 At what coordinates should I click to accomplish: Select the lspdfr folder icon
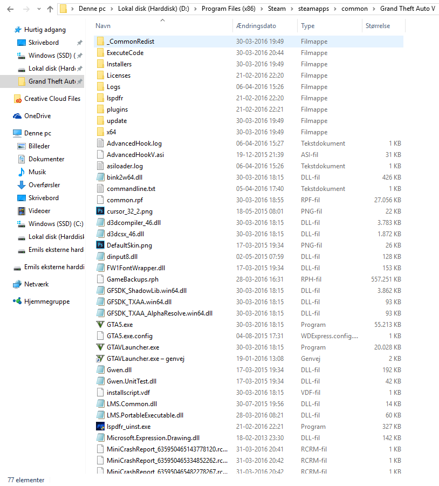pyautogui.click(x=100, y=98)
